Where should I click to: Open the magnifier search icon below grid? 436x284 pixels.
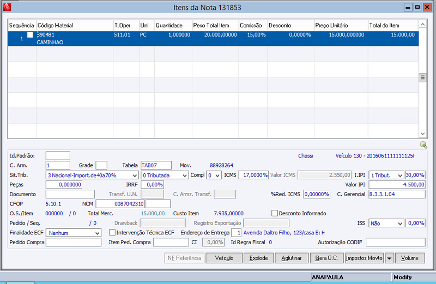(423, 144)
